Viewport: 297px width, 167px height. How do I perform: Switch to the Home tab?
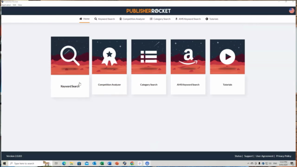[x=84, y=19]
